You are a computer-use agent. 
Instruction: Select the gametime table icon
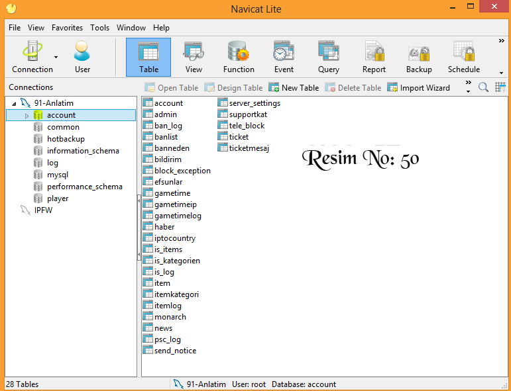(148, 193)
